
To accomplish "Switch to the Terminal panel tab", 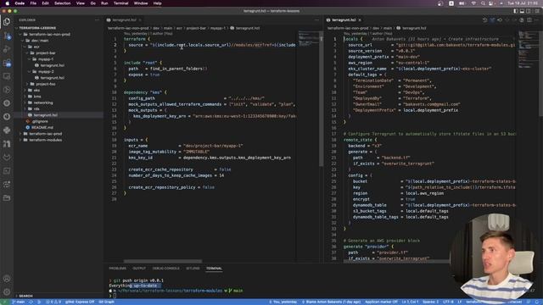I will point(214,269).
